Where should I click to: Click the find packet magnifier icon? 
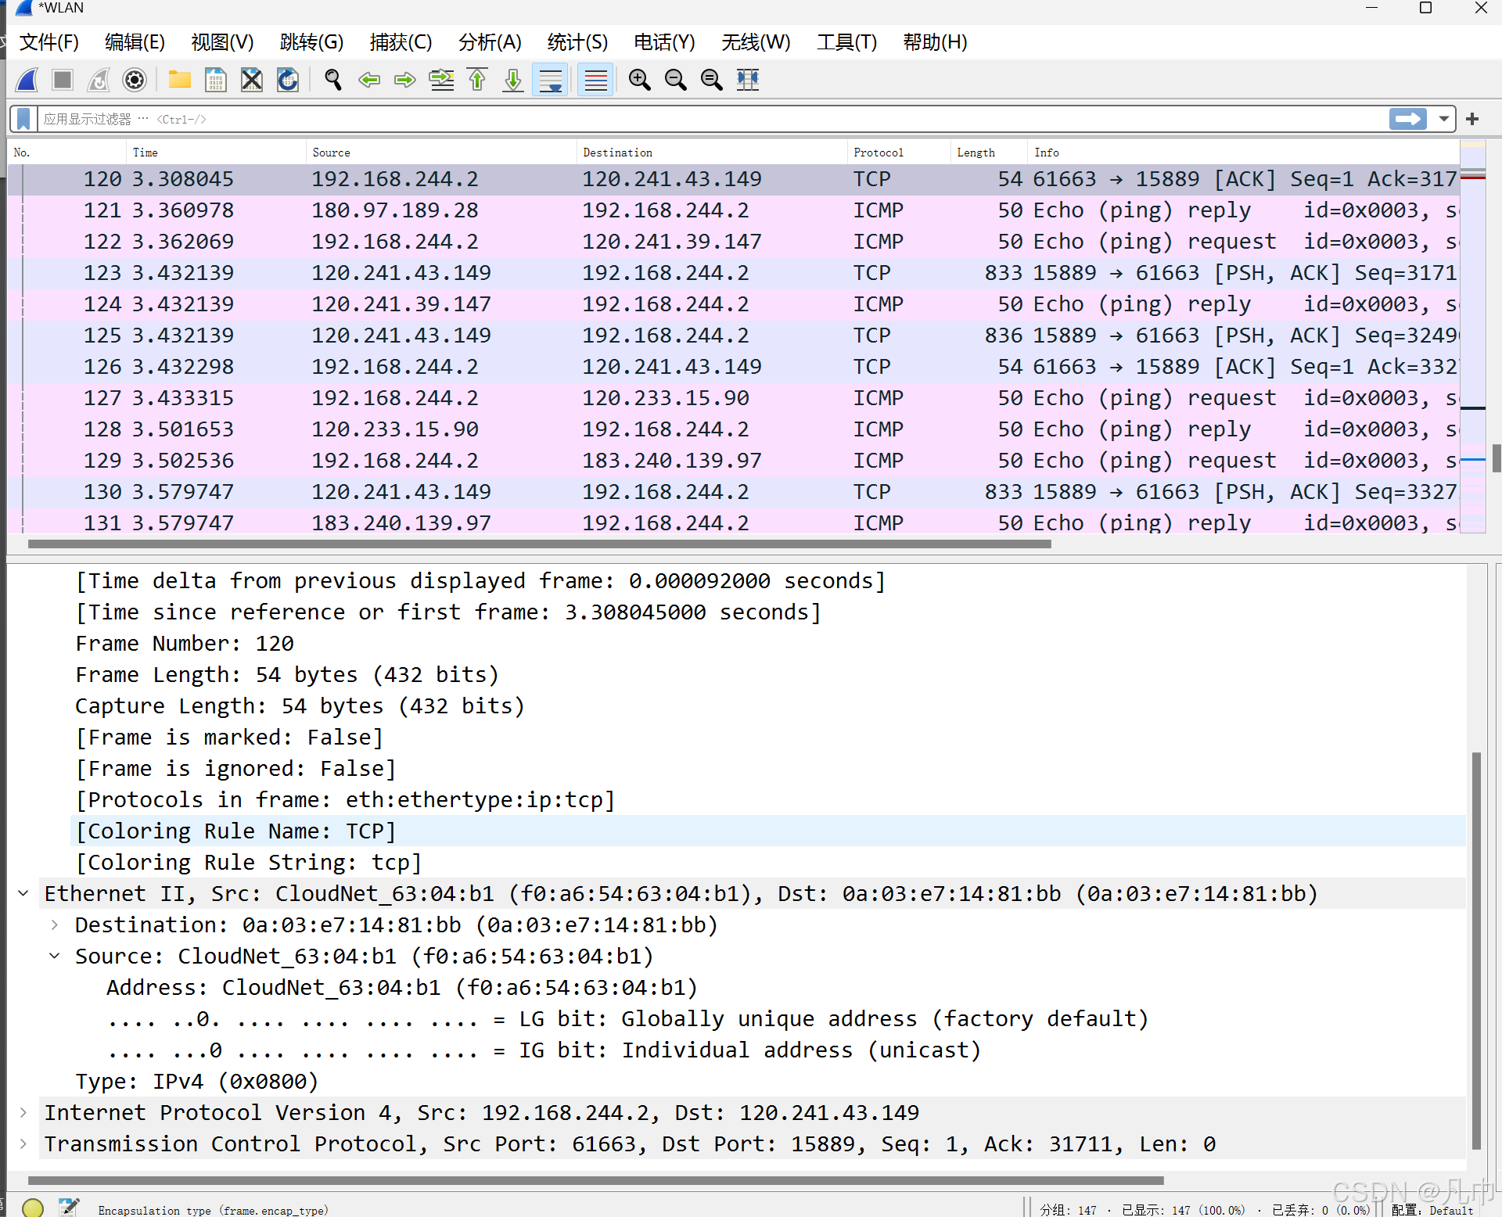(x=333, y=80)
